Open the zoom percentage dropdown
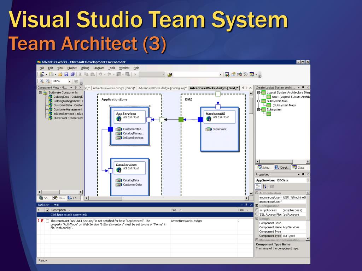The image size is (362, 271). click(x=69, y=81)
